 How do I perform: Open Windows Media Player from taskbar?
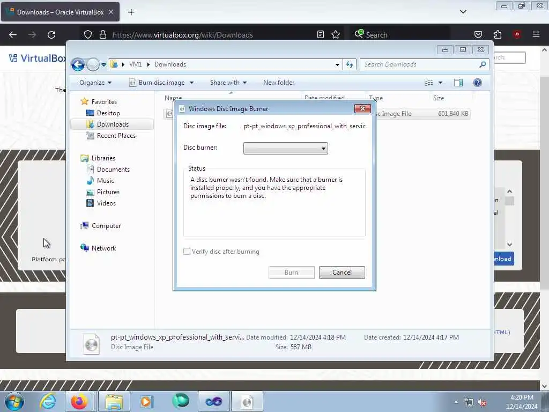pyautogui.click(x=146, y=401)
